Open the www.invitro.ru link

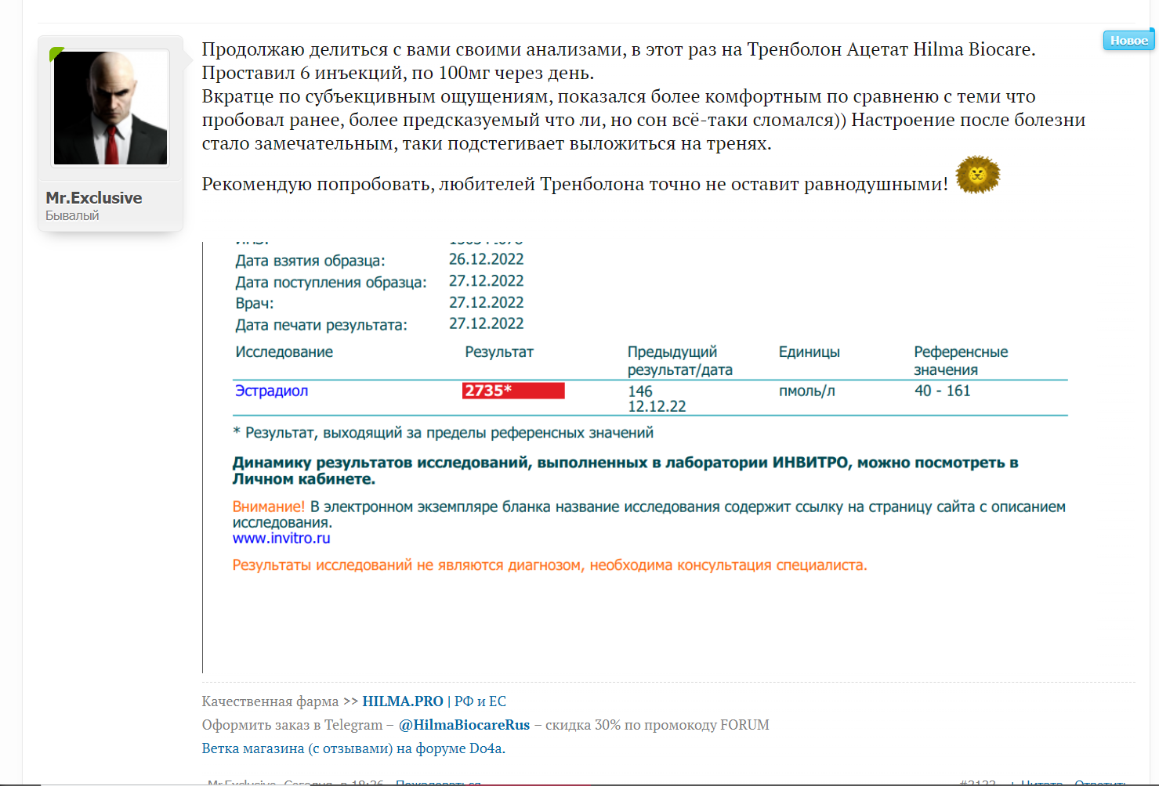(281, 539)
